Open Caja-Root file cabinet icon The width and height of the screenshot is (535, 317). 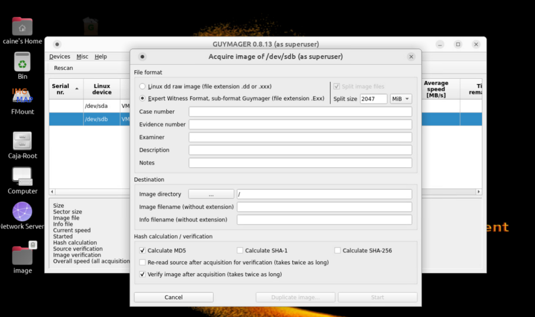pos(22,140)
